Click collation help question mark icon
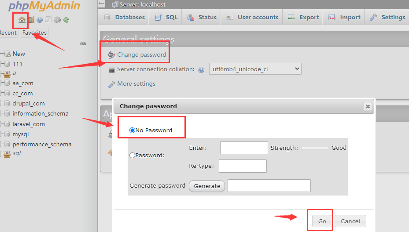The width and height of the screenshot is (409, 232). pyautogui.click(x=201, y=69)
